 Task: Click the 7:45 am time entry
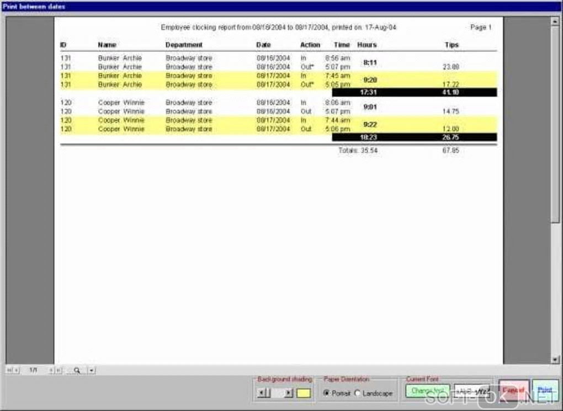click(337, 76)
